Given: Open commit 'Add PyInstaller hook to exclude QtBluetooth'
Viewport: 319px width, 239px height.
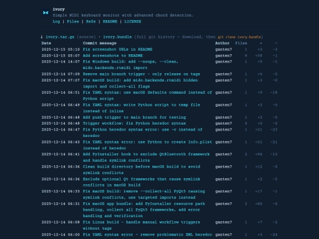Looking at the screenshot, I should tap(146, 158).
